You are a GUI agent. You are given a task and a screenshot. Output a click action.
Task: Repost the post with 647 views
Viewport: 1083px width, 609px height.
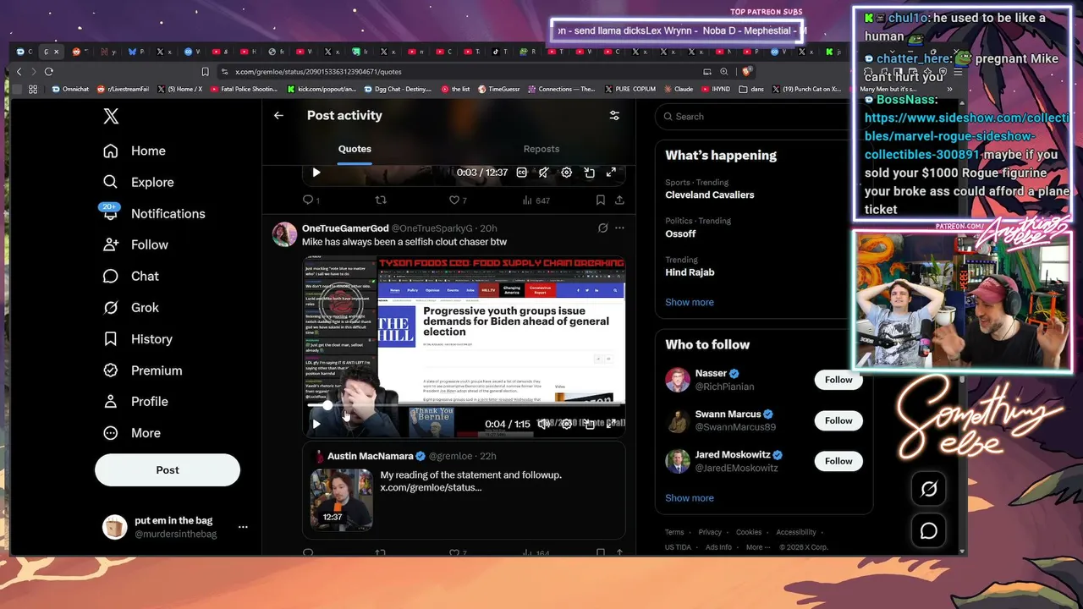381,200
